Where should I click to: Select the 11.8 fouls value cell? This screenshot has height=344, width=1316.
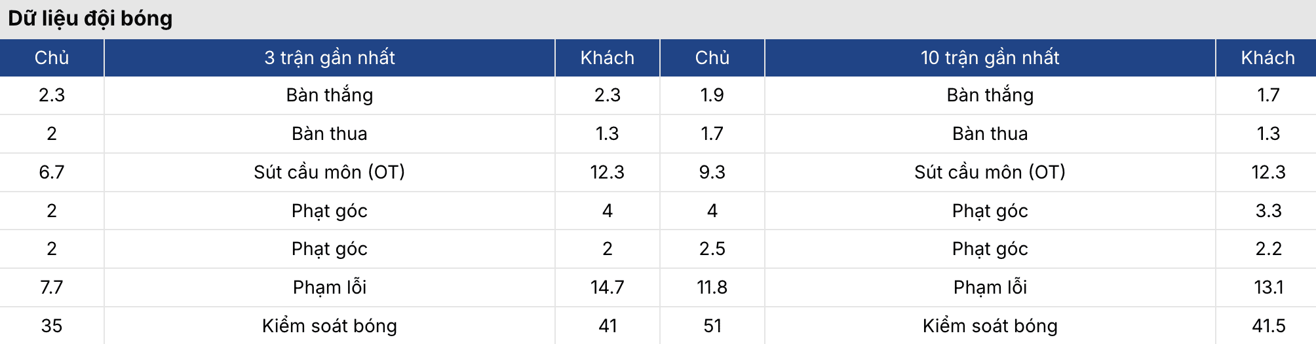712,287
